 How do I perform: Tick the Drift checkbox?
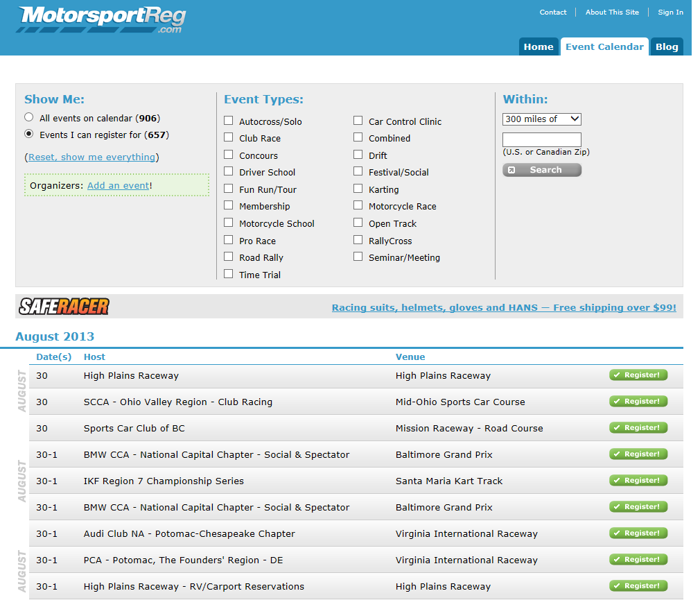pos(358,155)
